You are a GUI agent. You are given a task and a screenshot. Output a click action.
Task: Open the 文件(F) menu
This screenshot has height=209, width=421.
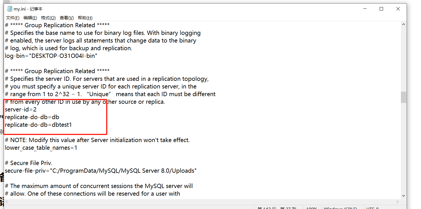click(13, 18)
